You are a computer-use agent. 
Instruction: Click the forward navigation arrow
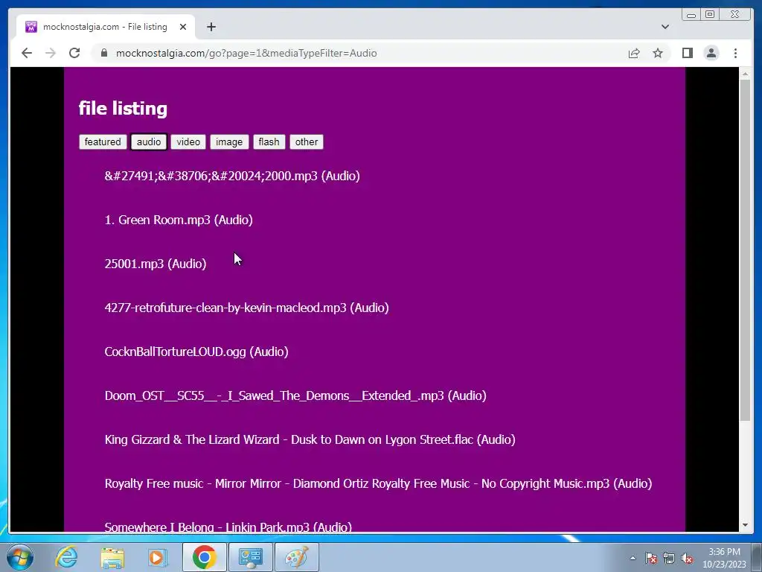51,53
